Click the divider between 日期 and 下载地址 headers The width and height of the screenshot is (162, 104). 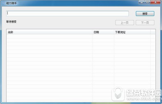[x=114, y=32]
